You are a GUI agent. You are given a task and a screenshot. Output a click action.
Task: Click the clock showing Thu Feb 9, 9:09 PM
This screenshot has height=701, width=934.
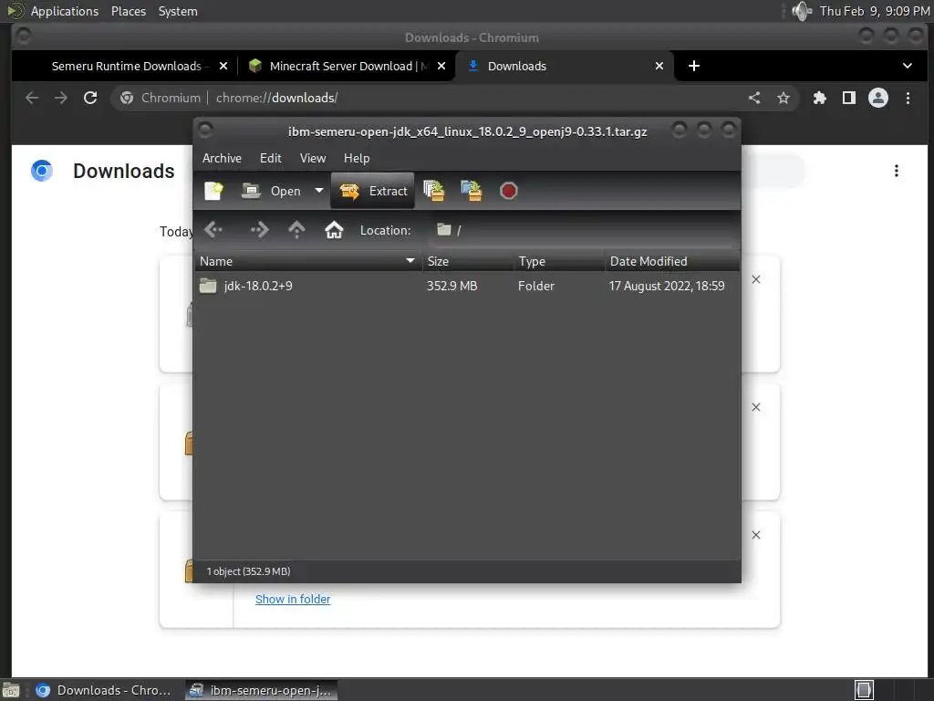point(875,11)
